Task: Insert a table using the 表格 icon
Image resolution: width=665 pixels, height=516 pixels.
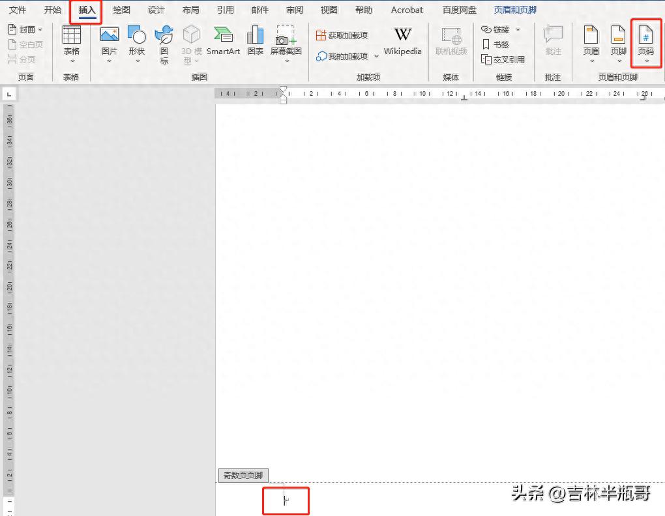Action: point(71,36)
